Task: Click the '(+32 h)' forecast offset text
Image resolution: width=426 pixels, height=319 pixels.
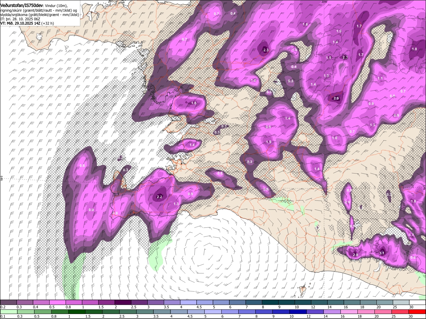Action: pyautogui.click(x=47, y=23)
